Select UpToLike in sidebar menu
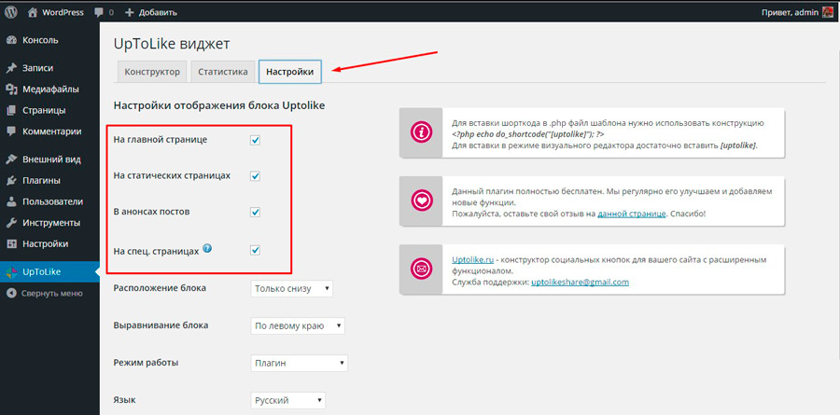Screen dimensions: 840x415 coord(49,272)
